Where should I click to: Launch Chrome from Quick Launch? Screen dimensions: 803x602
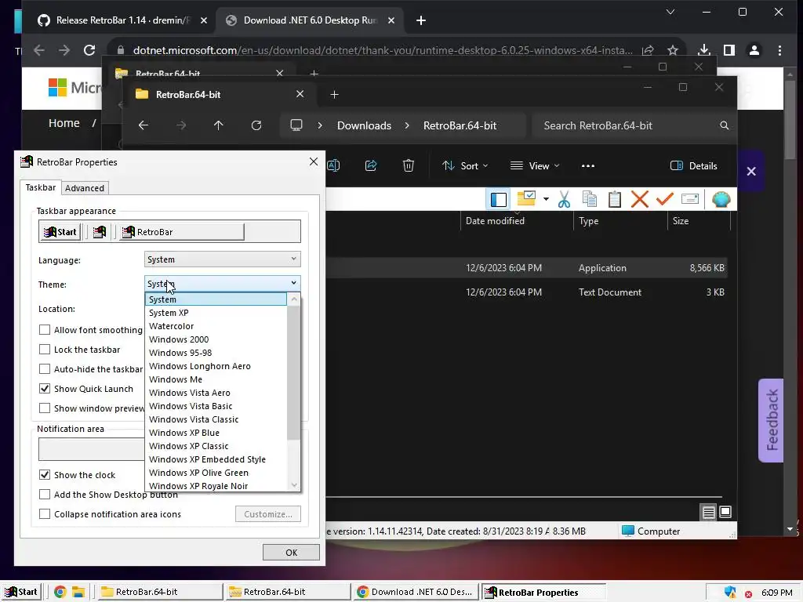(x=60, y=592)
